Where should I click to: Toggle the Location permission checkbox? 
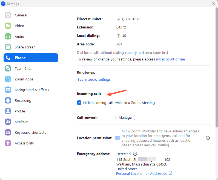[117, 138]
